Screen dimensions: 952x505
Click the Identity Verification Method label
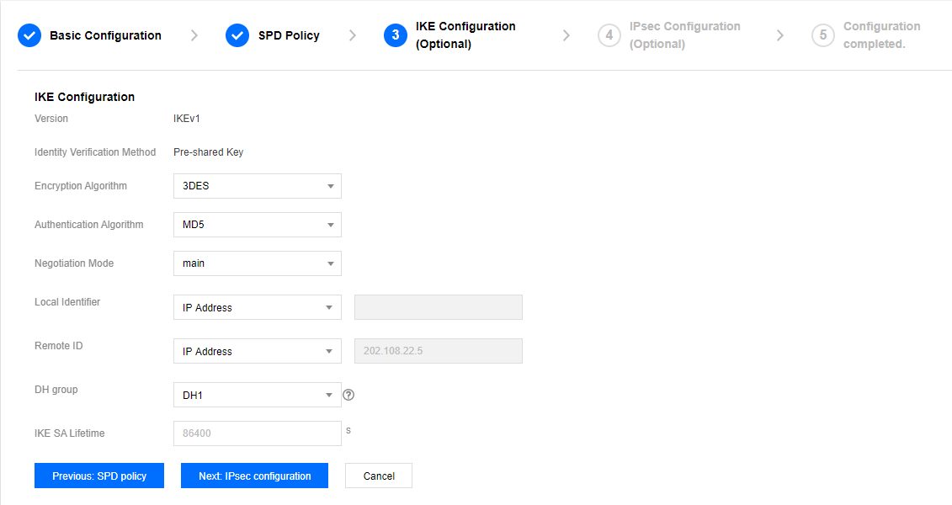point(95,152)
